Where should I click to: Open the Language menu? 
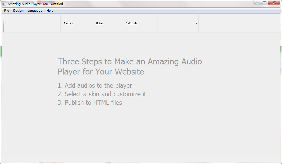point(35,11)
